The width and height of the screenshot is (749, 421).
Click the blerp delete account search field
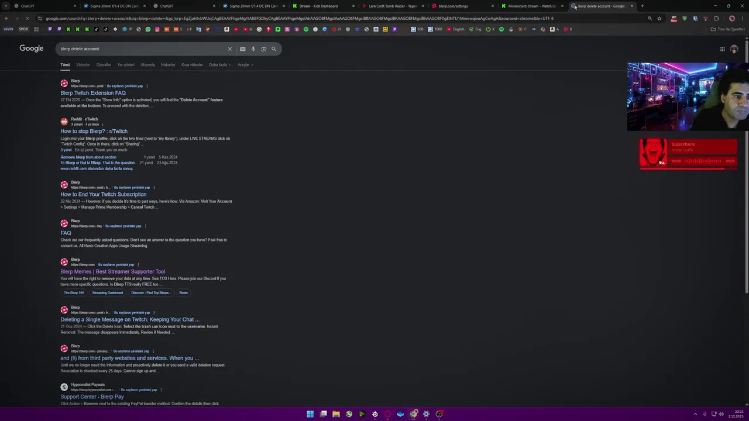[140, 49]
